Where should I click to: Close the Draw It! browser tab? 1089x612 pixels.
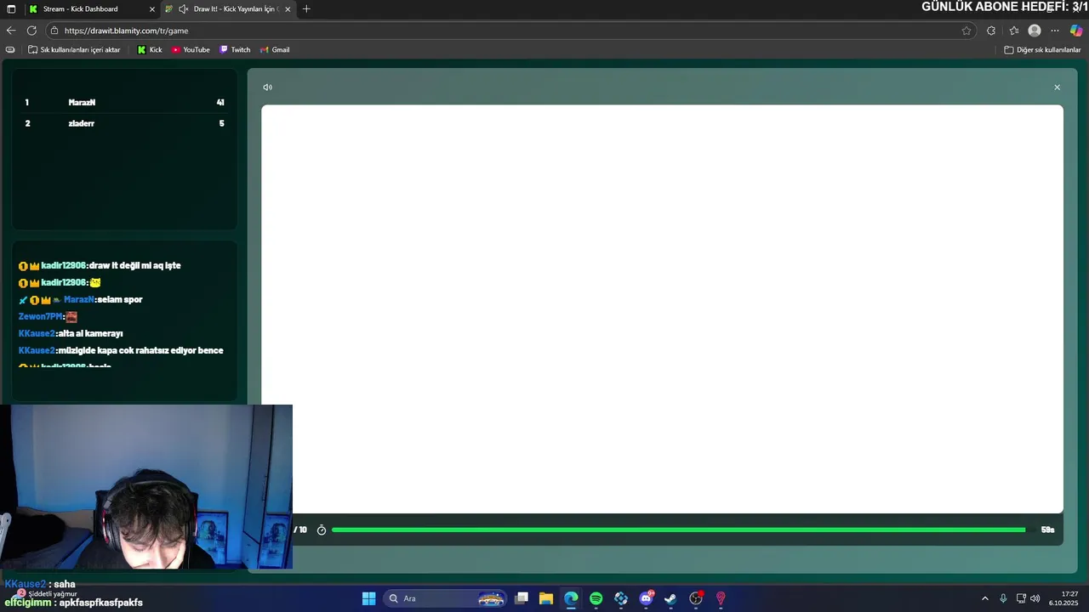coord(288,9)
